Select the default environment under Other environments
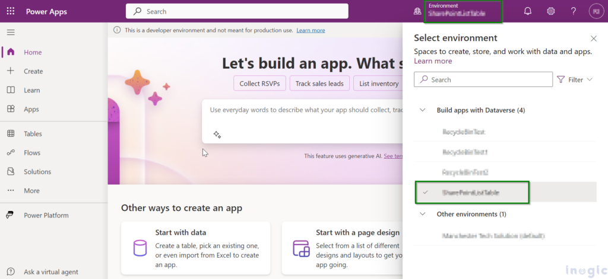The height and width of the screenshot is (279, 608). 505,235
